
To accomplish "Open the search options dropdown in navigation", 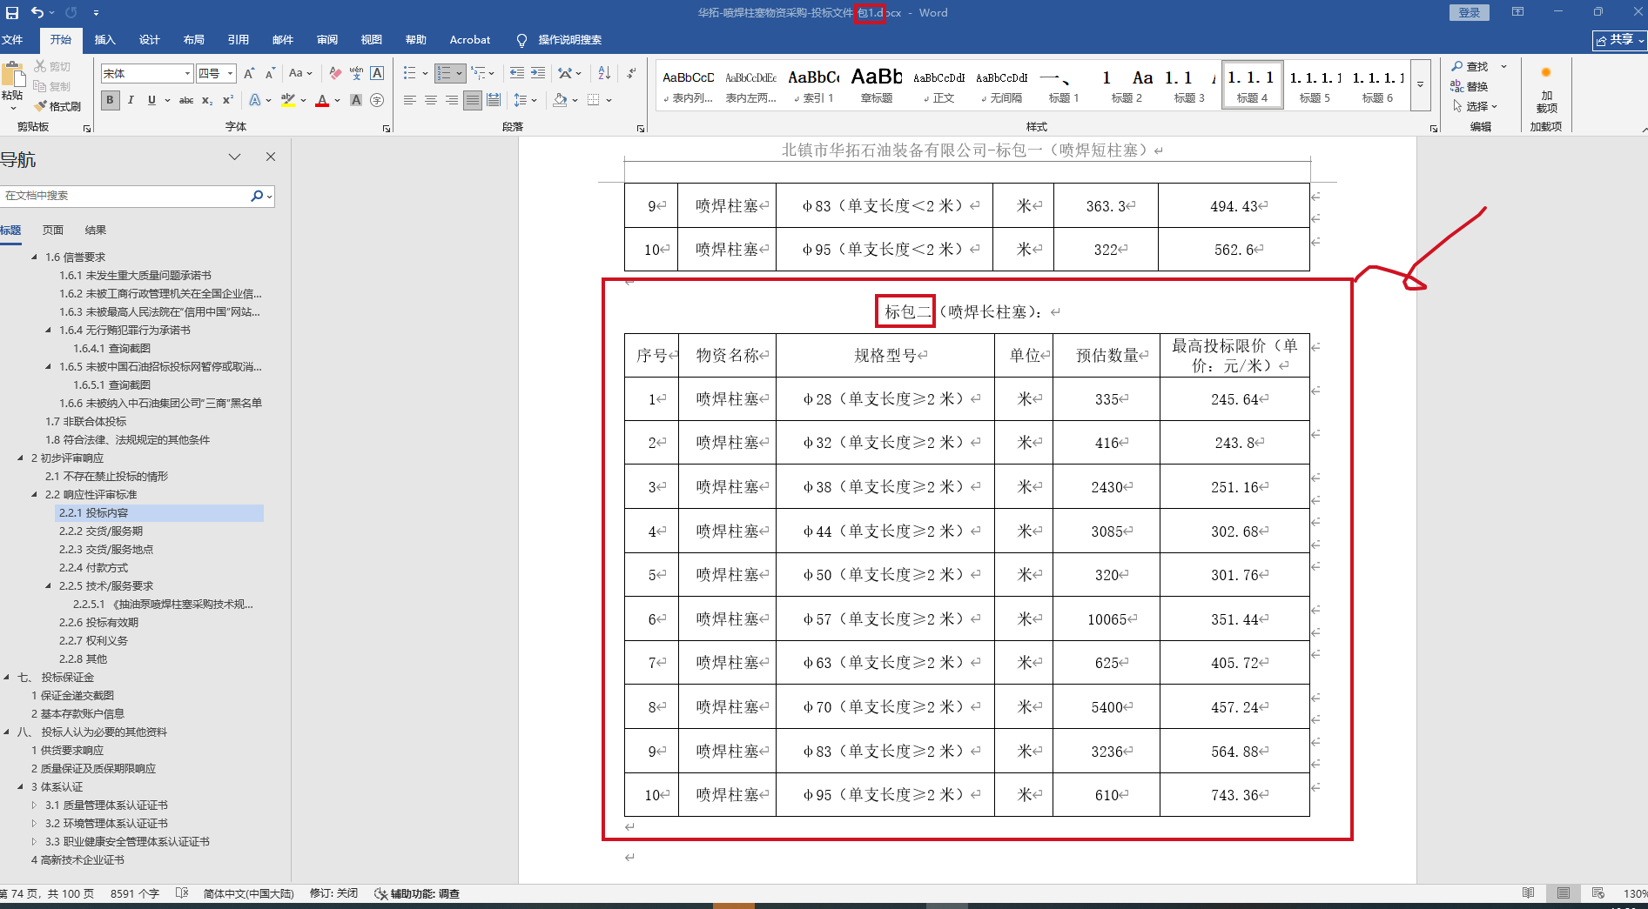I will point(270,197).
